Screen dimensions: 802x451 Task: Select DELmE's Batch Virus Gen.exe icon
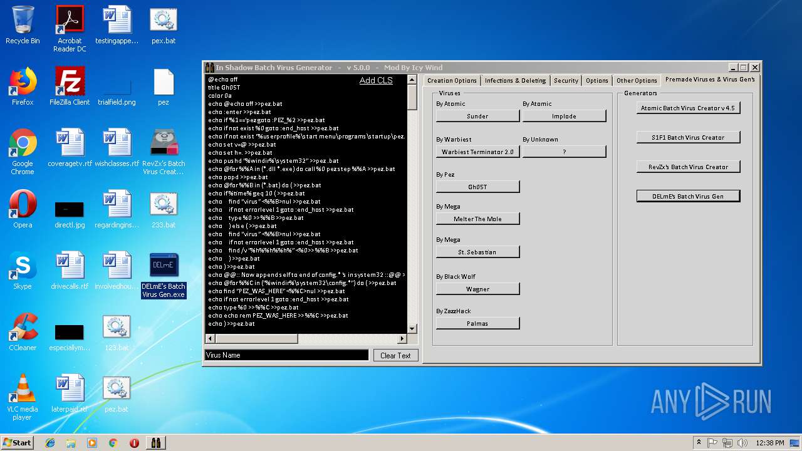tap(164, 276)
